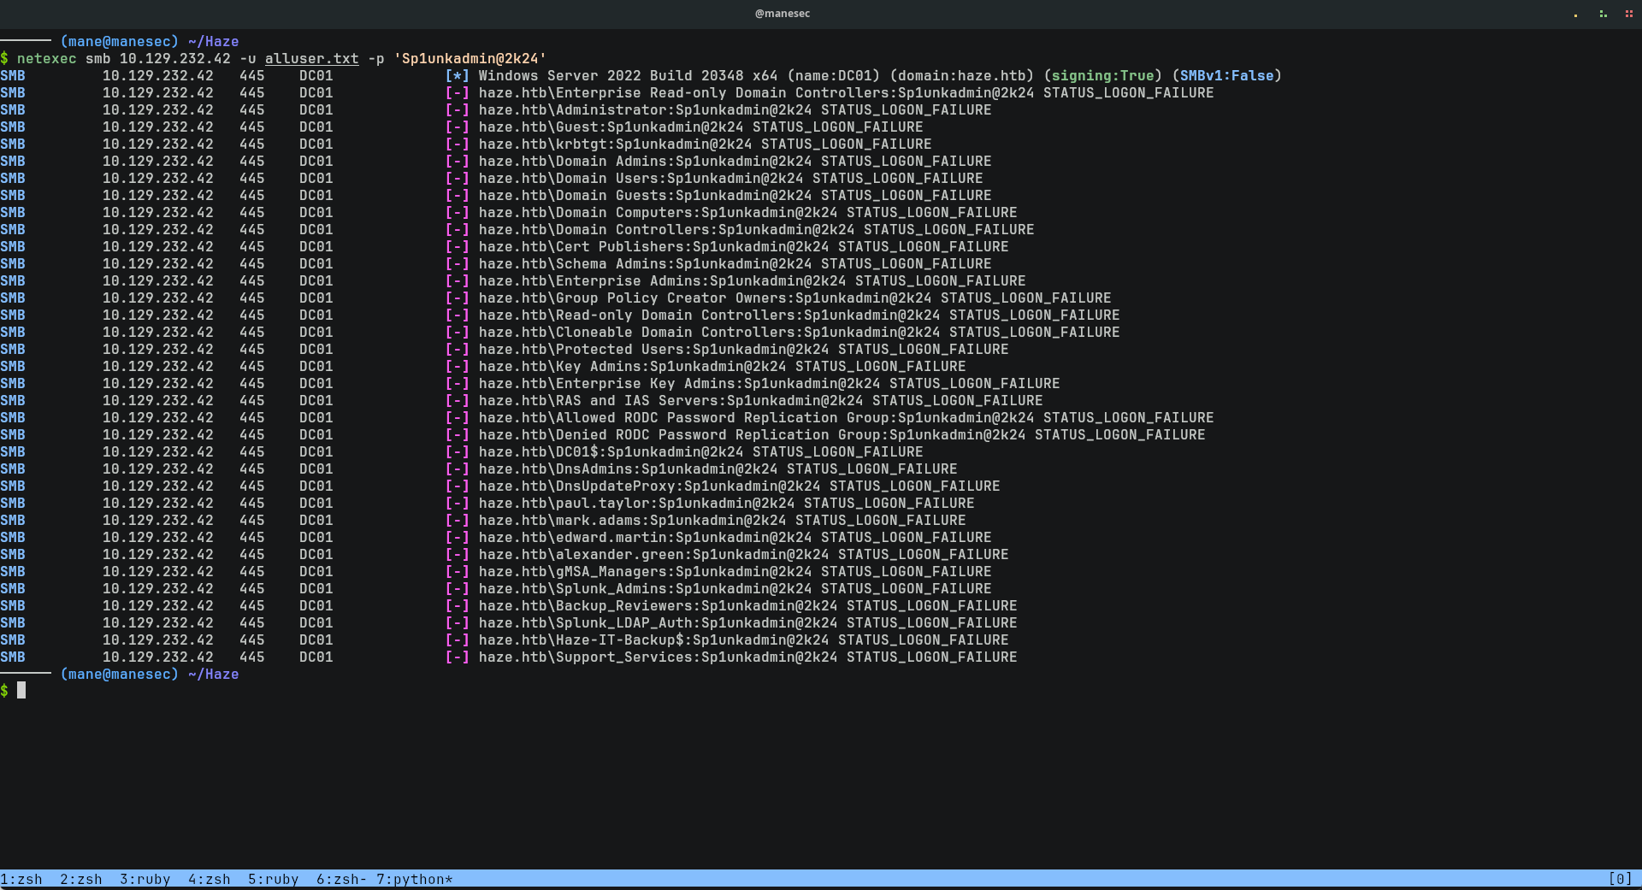The image size is (1642, 890).
Task: Click the @manesec window title
Action: 782,14
